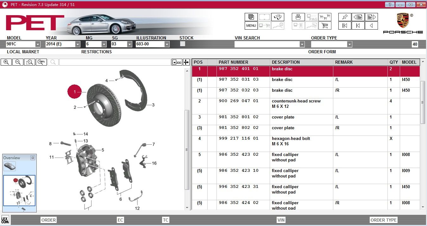Toggle the STOCK checkbox
427x226 pixels.
(183, 44)
